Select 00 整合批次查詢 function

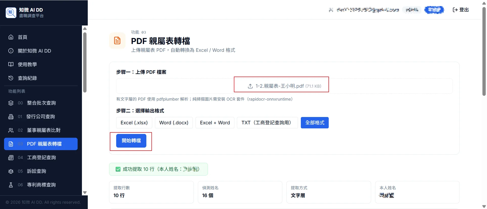click(41, 103)
